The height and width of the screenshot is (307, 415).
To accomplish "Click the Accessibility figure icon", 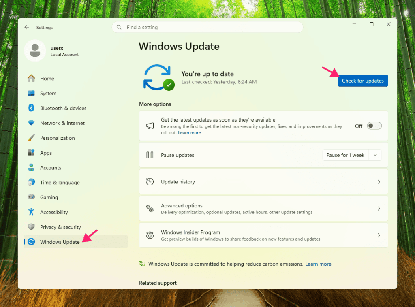I will pyautogui.click(x=31, y=212).
